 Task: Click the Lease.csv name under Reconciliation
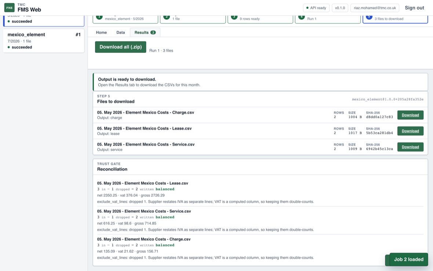142,183
